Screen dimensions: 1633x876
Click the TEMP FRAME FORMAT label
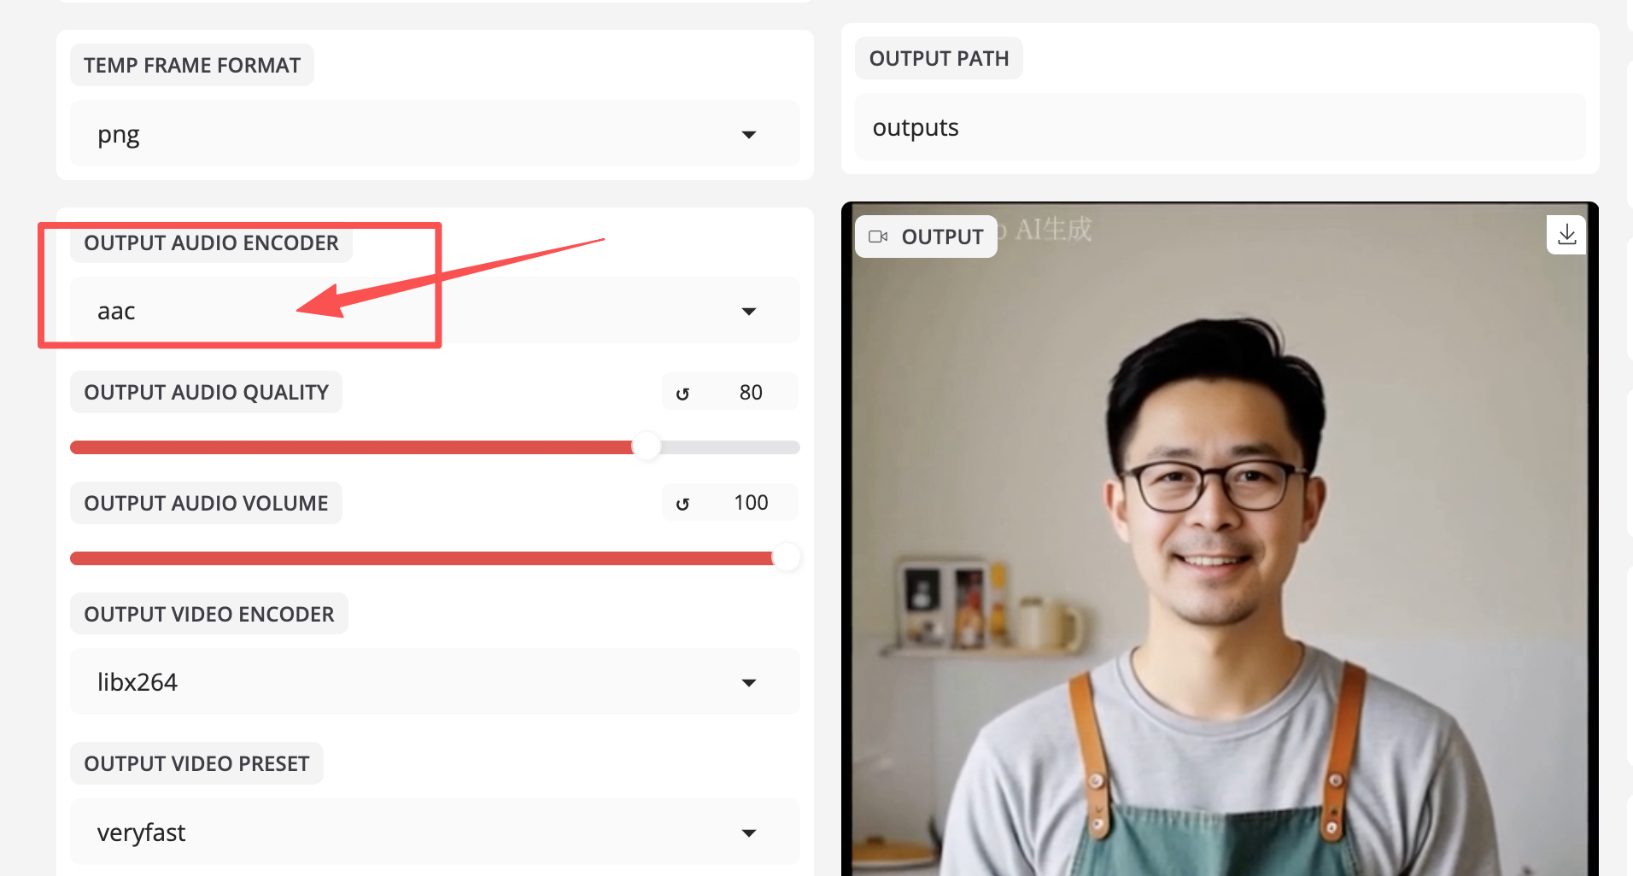point(192,66)
